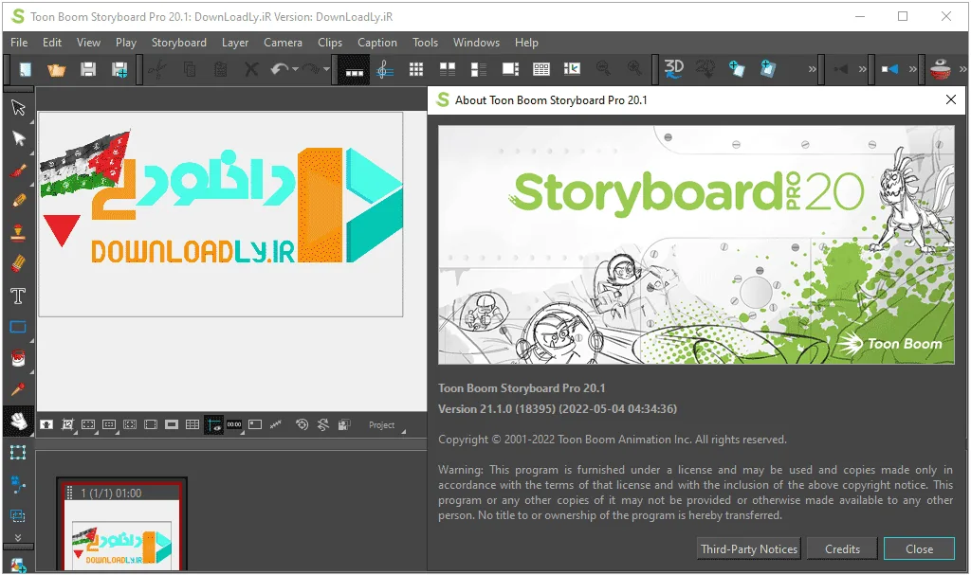Click the Undo arrow icon
The width and height of the screenshot is (971, 575).
tap(280, 69)
